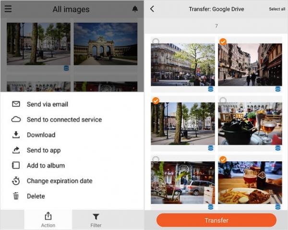Check the mussels pot photo circle
The height and width of the screenshot is (230, 288).
(x=223, y=101)
